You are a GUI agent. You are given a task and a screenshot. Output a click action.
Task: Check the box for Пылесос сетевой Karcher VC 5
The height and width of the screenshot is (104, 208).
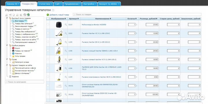pyautogui.click(x=48, y=59)
